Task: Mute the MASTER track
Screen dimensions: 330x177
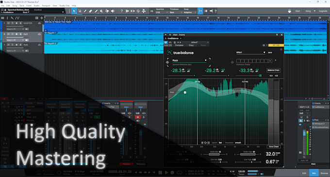Action: [8, 23]
